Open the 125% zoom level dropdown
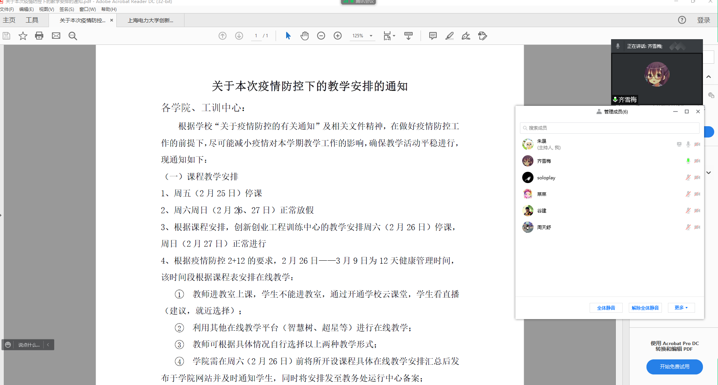This screenshot has width=718, height=385. [x=371, y=36]
